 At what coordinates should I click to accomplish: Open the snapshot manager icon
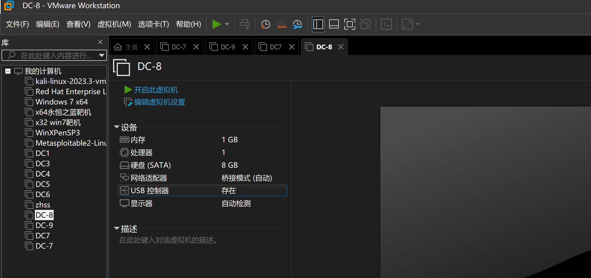pyautogui.click(x=297, y=24)
